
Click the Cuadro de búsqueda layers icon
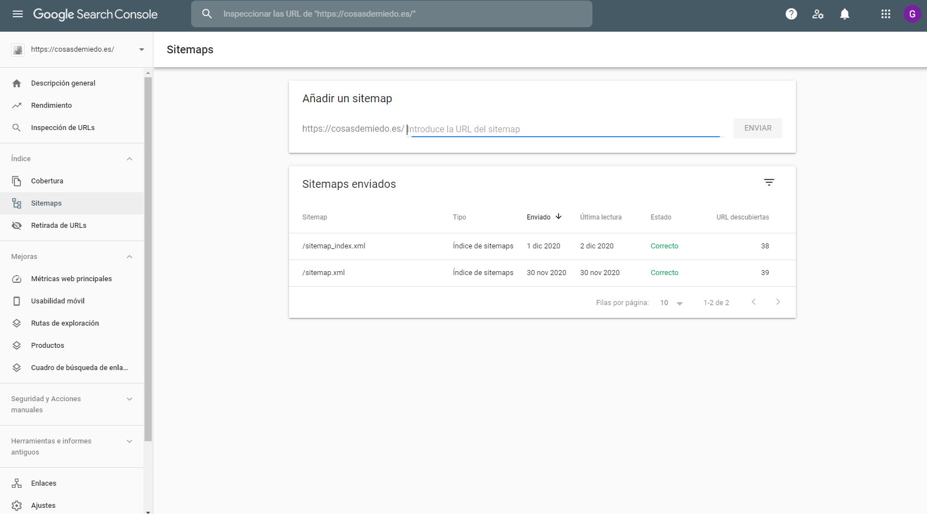point(17,368)
